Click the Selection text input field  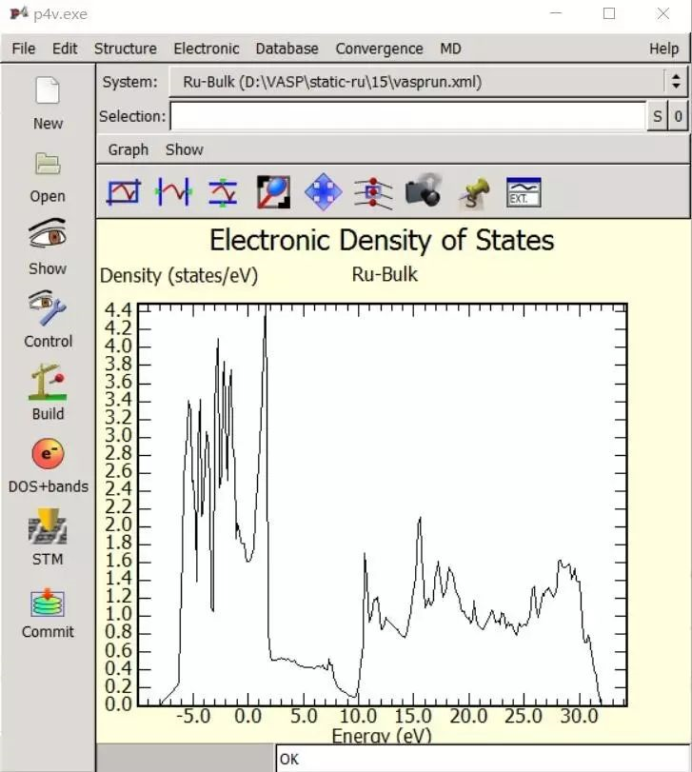[x=407, y=117]
